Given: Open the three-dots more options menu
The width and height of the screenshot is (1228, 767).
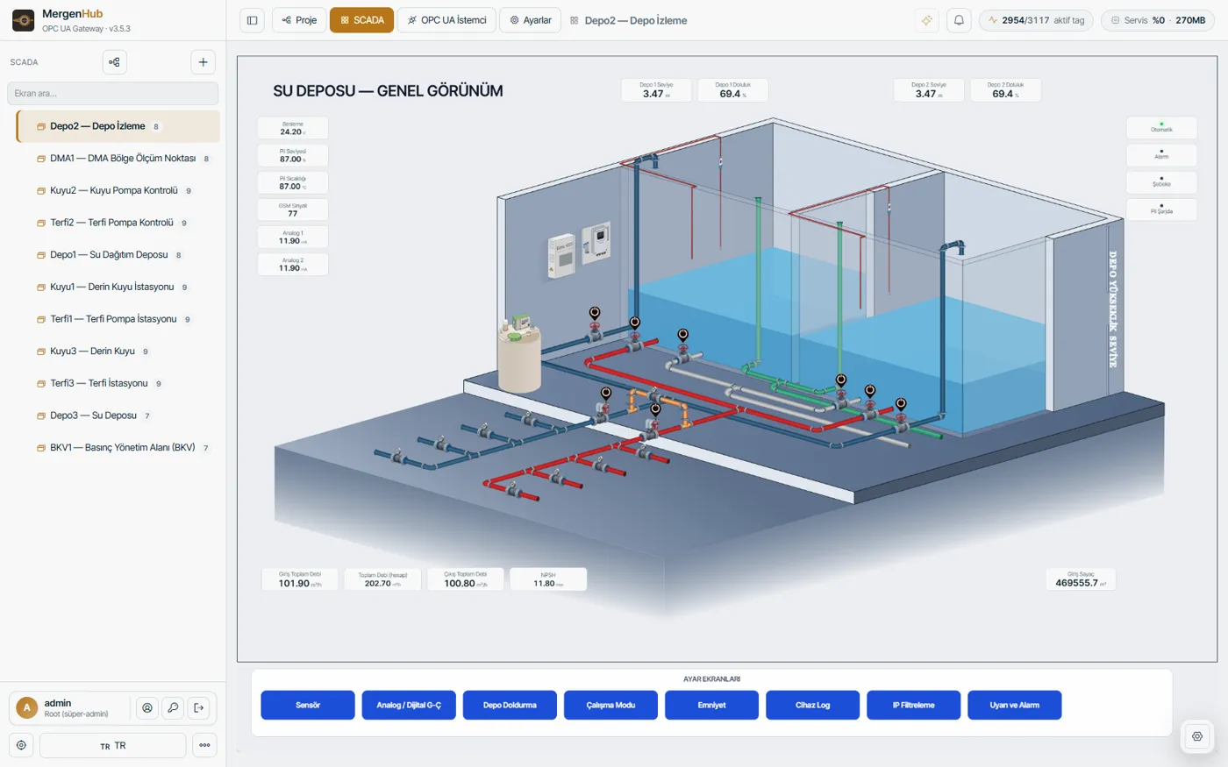Looking at the screenshot, I should [204, 745].
